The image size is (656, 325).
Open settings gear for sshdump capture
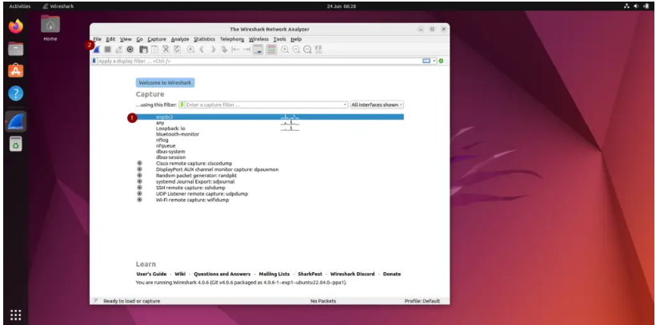pyautogui.click(x=140, y=188)
